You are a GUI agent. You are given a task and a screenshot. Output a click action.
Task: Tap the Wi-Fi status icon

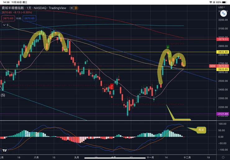(x=211, y=2)
